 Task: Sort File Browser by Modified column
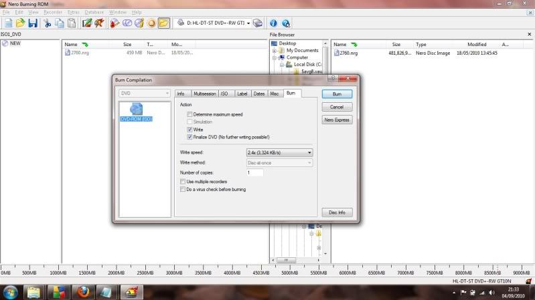click(x=477, y=44)
